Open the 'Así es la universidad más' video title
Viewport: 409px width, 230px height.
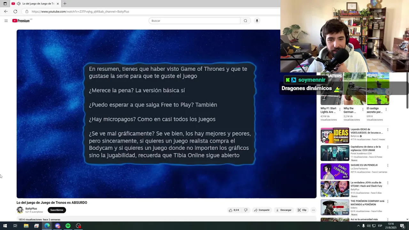click(364, 219)
